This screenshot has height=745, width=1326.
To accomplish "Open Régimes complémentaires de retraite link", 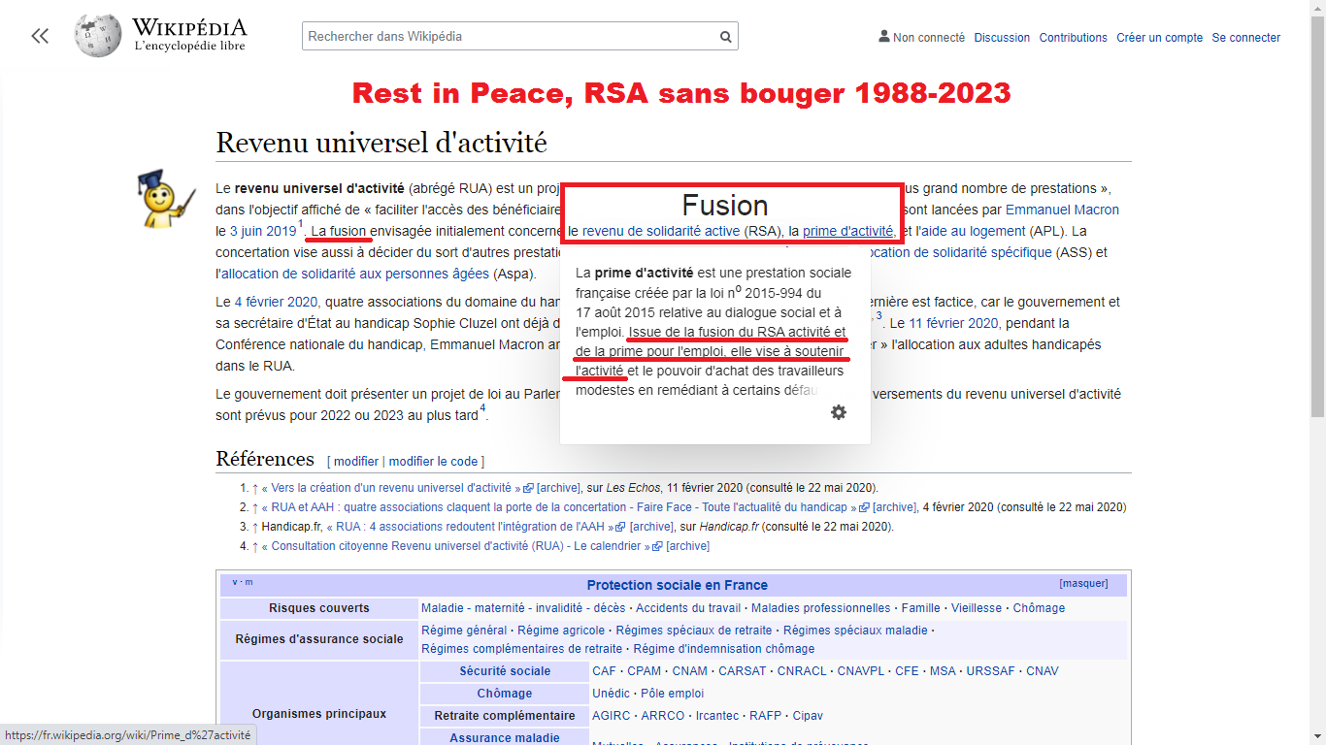I will (522, 649).
